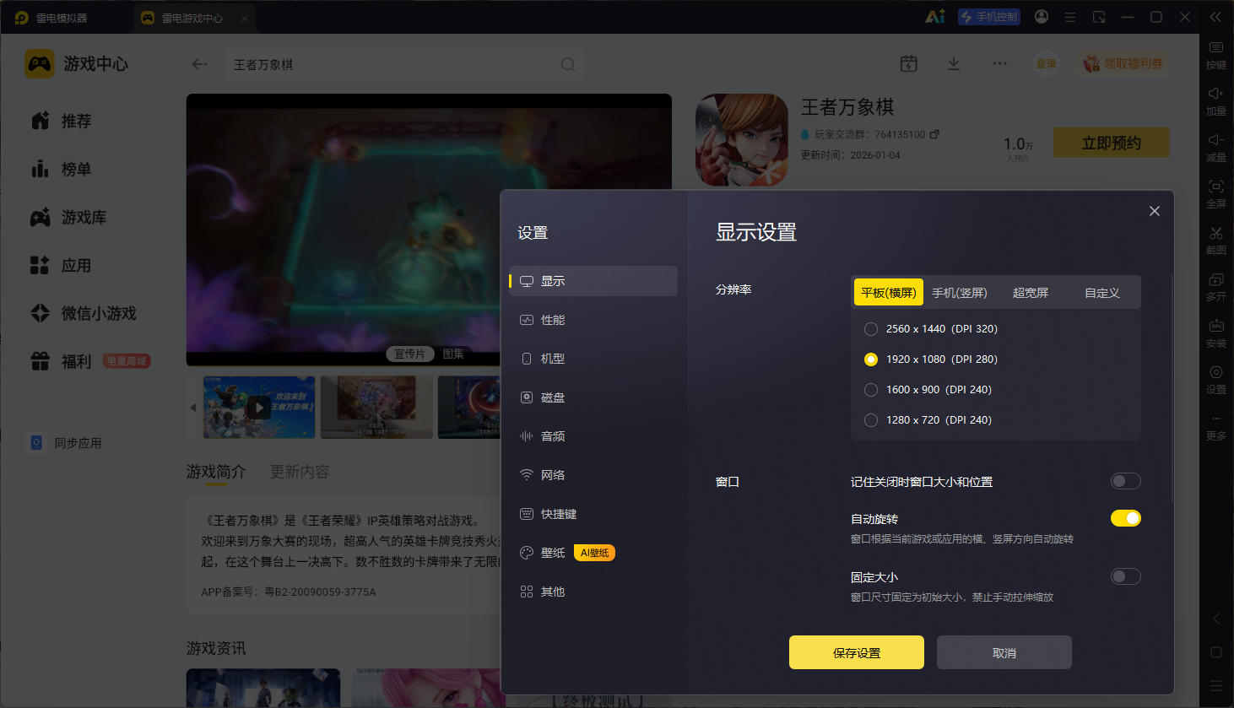Open the 显示 settings category
This screenshot has height=708, width=1234.
tap(593, 281)
